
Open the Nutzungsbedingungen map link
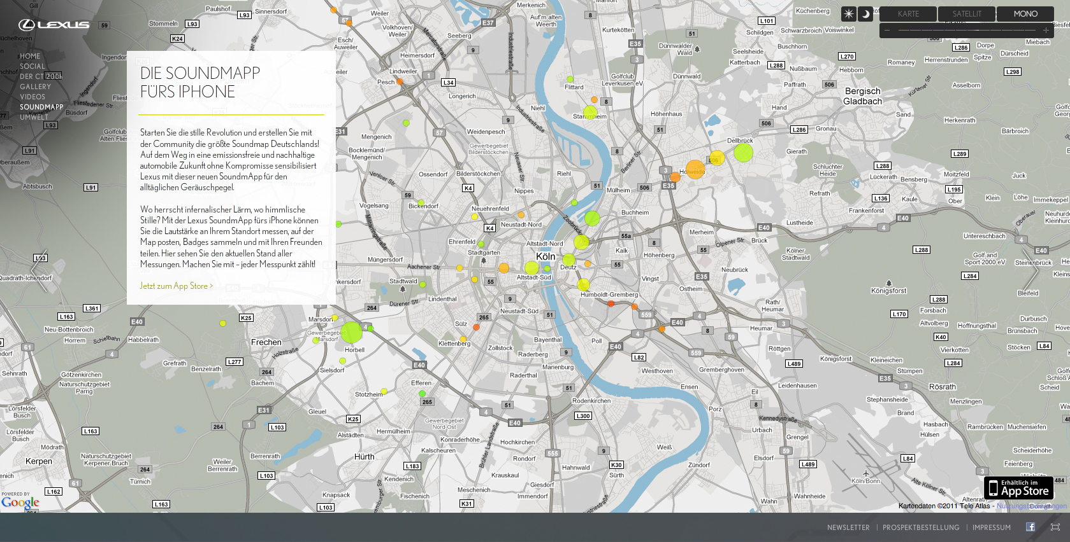click(x=1031, y=506)
